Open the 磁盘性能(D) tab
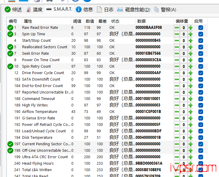This screenshot has height=177, width=219. click(134, 9)
